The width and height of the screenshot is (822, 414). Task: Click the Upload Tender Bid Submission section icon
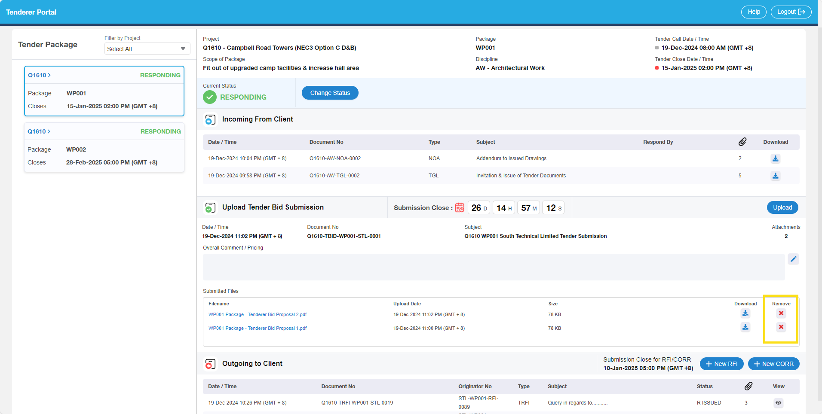click(210, 207)
